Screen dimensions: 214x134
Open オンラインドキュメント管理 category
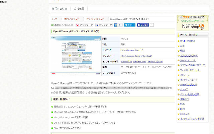[192, 119]
